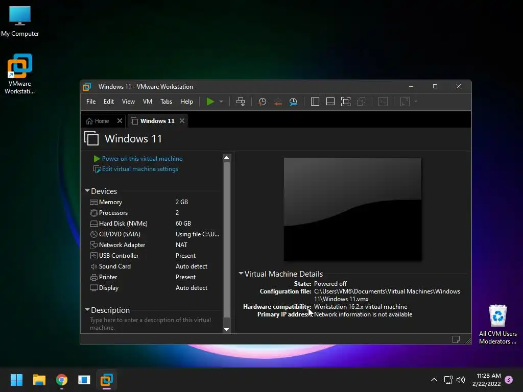The image size is (523, 392).
Task: Click Power on this virtual machine link
Action: pyautogui.click(x=142, y=159)
